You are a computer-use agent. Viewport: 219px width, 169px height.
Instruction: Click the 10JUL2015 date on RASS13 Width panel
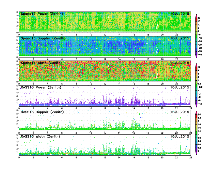(x=179, y=136)
